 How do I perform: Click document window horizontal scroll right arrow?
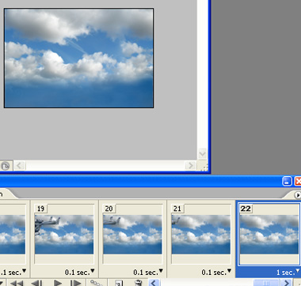coord(190,166)
